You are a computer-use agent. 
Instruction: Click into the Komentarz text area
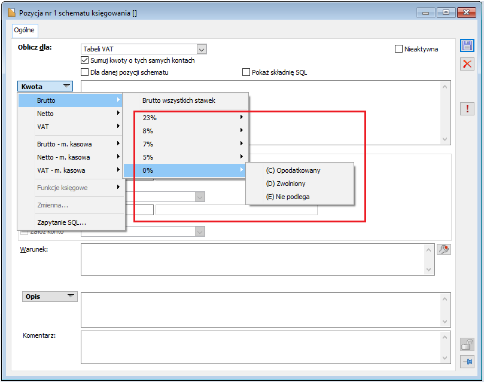pyautogui.click(x=260, y=347)
